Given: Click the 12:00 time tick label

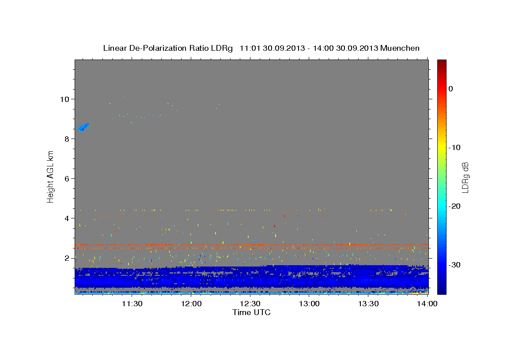Looking at the screenshot, I should tap(191, 304).
